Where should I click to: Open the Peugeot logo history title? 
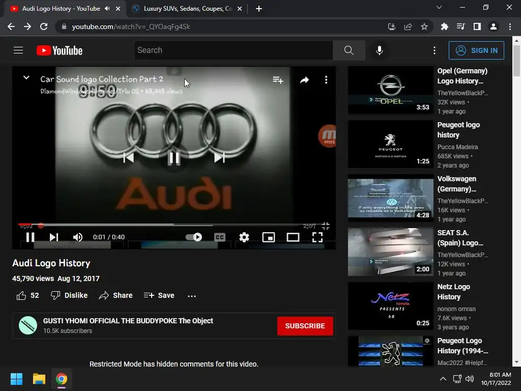coord(458,130)
